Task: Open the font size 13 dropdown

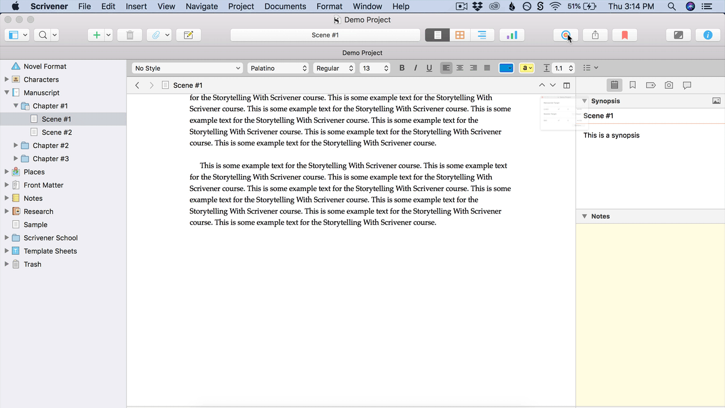Action: (x=375, y=68)
